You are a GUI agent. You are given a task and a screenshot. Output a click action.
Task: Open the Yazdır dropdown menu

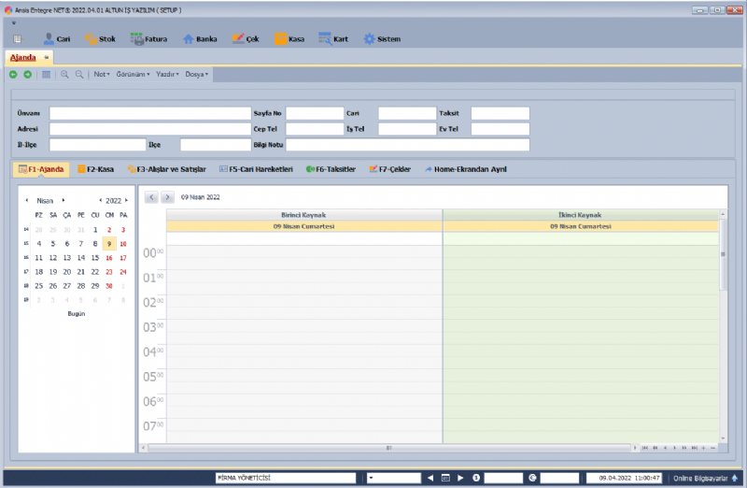(x=167, y=75)
